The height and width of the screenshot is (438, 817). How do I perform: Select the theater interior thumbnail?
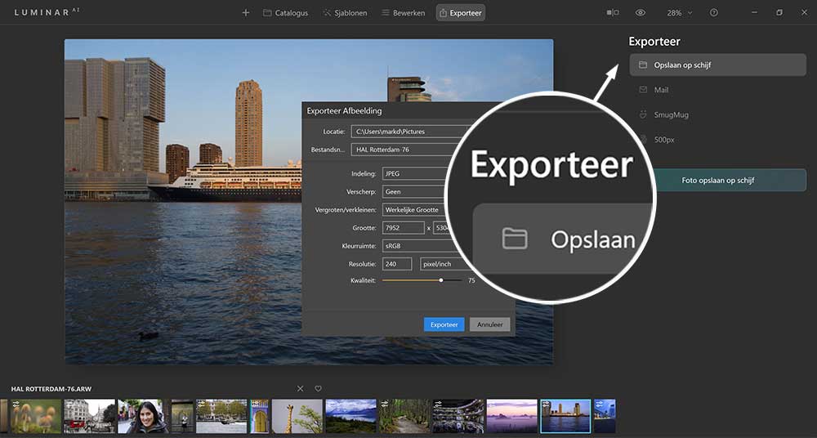coord(458,416)
